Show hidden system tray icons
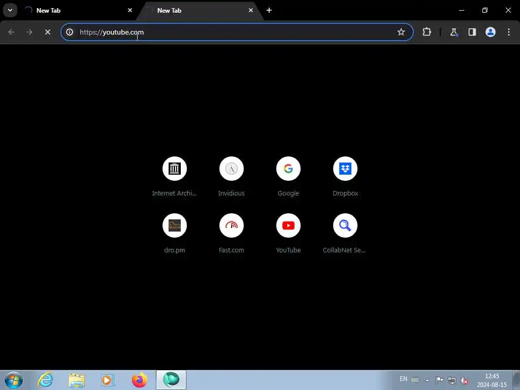The height and width of the screenshot is (390, 520). [427, 380]
